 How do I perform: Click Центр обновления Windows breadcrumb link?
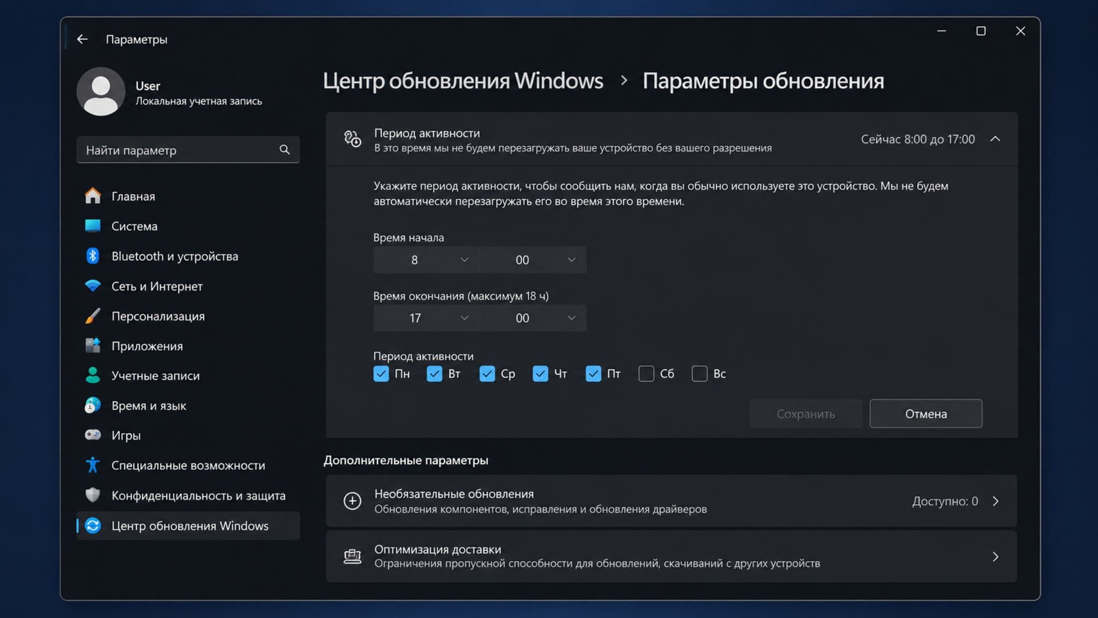(x=463, y=81)
